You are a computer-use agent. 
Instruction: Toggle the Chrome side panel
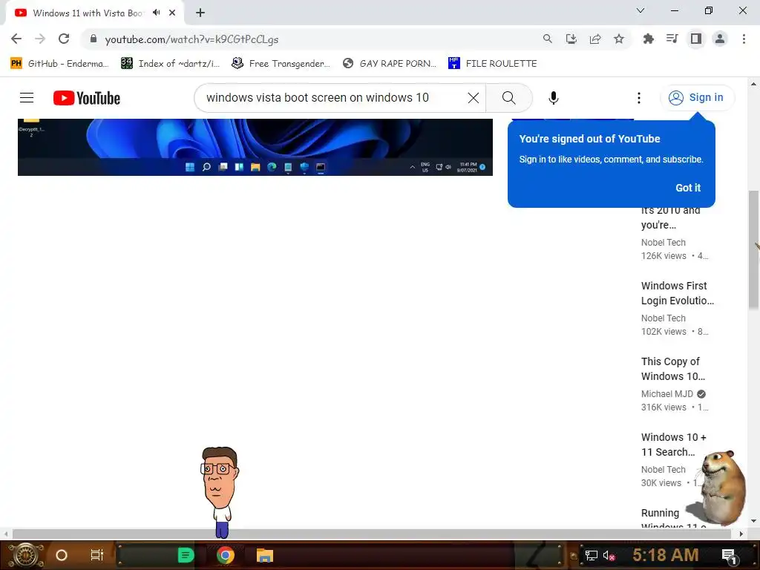tap(696, 39)
